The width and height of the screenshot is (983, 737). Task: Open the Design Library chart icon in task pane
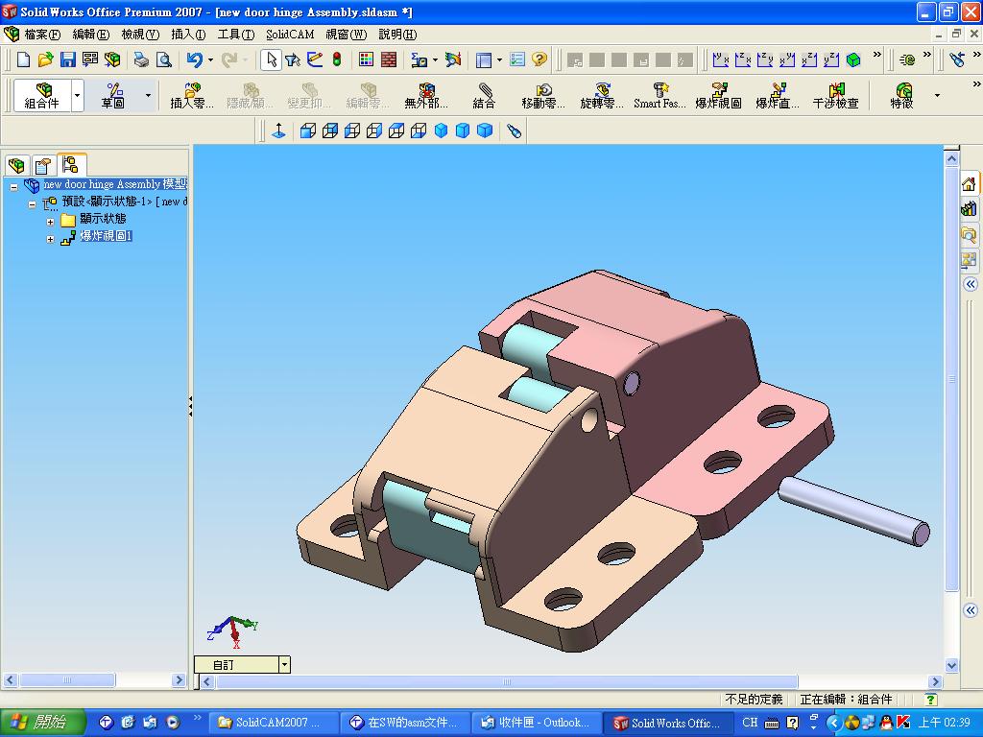point(969,208)
